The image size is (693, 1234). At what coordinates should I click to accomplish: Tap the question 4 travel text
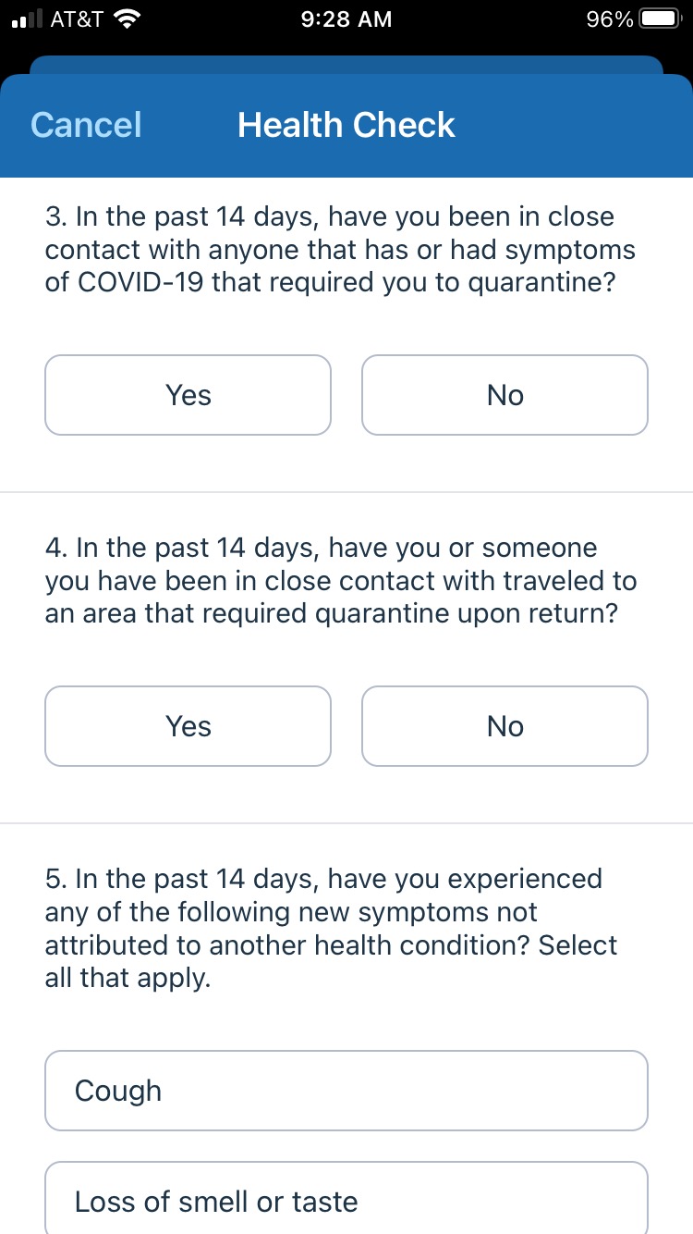340,581
